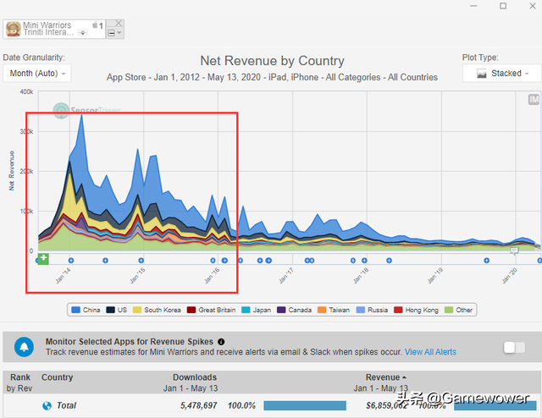Click the Total downloads value 5,478,697
This screenshot has width=542, height=418.
(199, 405)
